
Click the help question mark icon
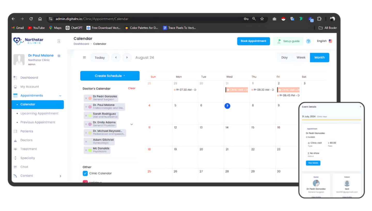[x=308, y=41]
